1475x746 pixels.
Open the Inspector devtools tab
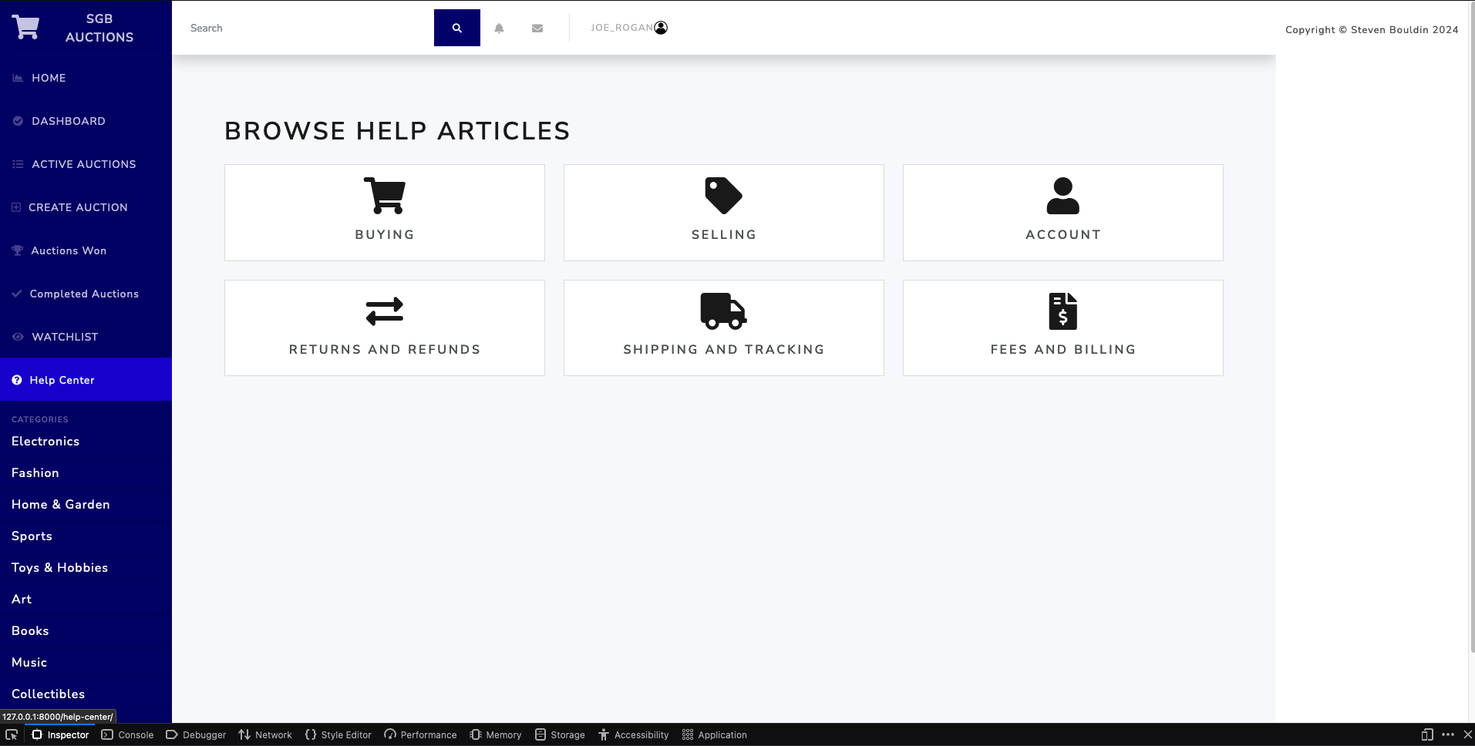[60, 734]
